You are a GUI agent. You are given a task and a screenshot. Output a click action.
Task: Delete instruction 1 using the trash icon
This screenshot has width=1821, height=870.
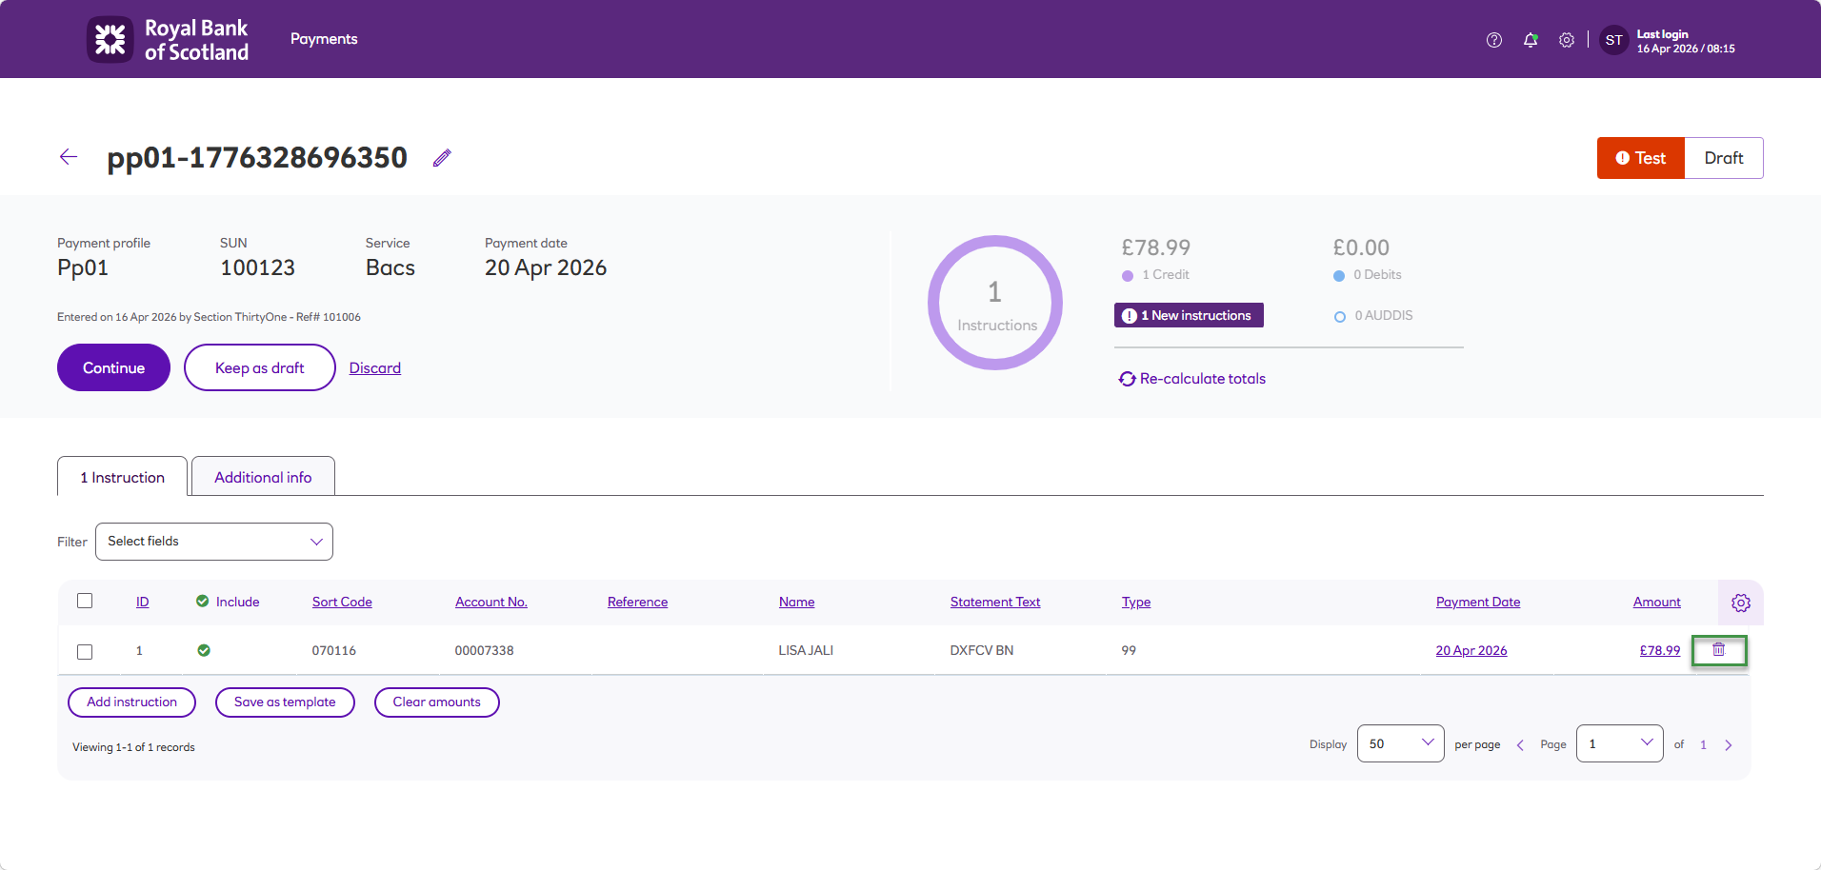pyautogui.click(x=1719, y=650)
